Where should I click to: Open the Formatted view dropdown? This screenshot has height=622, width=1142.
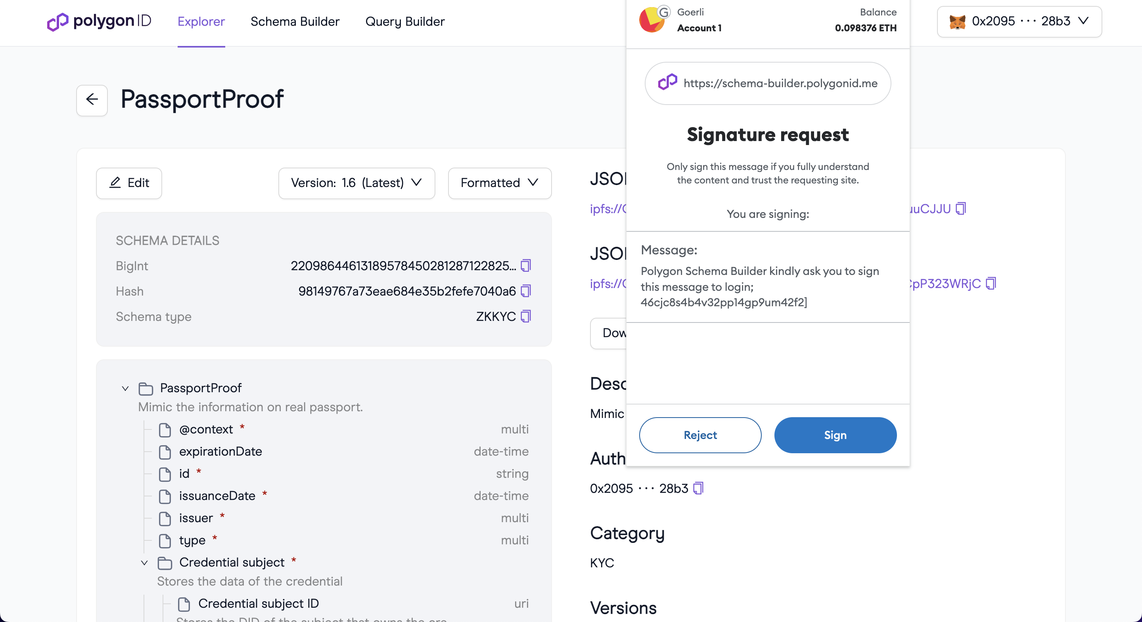click(499, 183)
